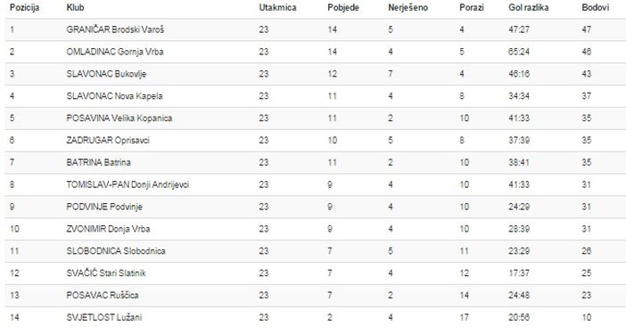
Task: Click SLAVONAC Bukovlje club name
Action: click(106, 74)
